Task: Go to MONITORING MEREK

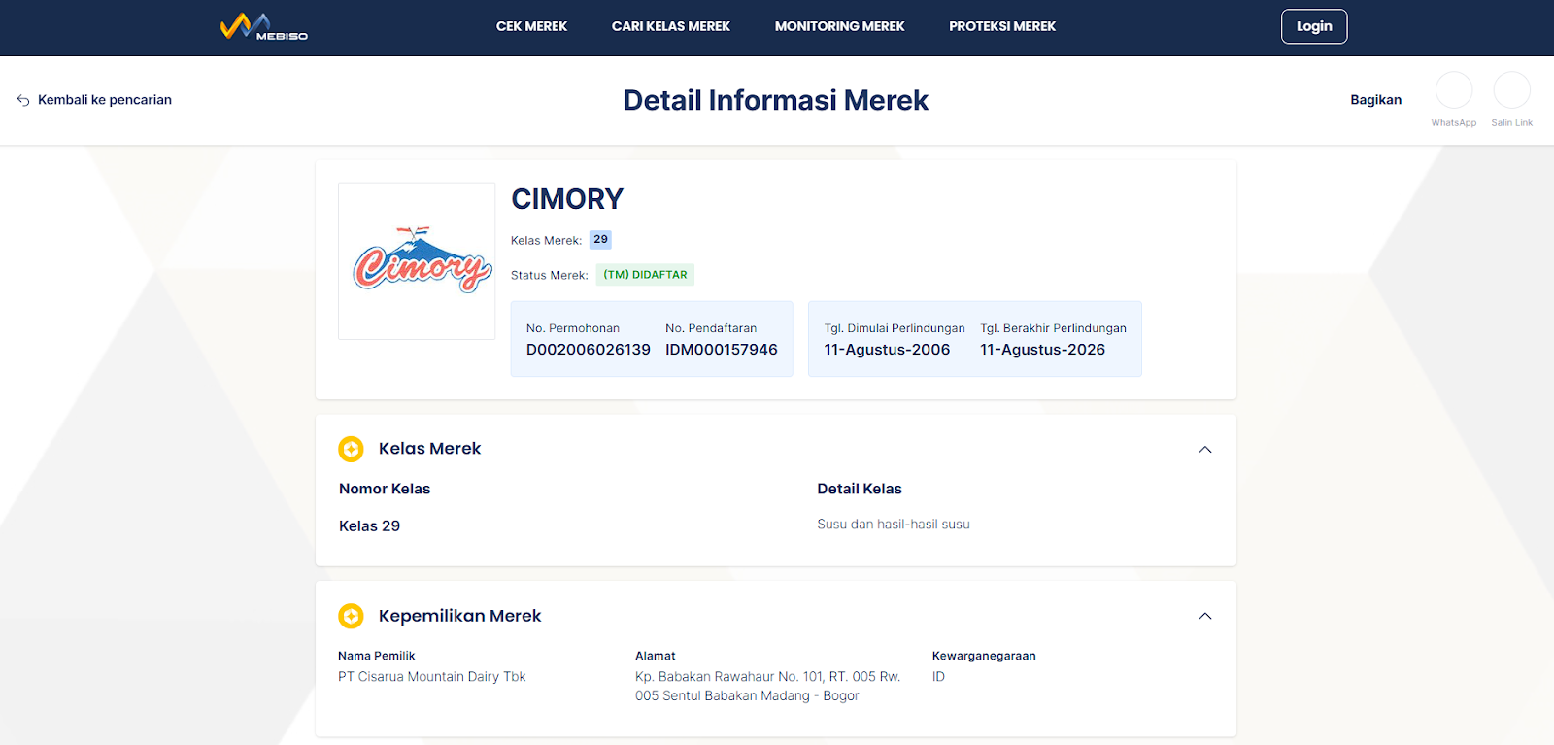Action: point(839,26)
